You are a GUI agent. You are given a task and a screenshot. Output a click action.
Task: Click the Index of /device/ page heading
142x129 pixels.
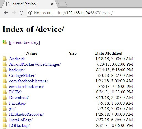point(33,29)
